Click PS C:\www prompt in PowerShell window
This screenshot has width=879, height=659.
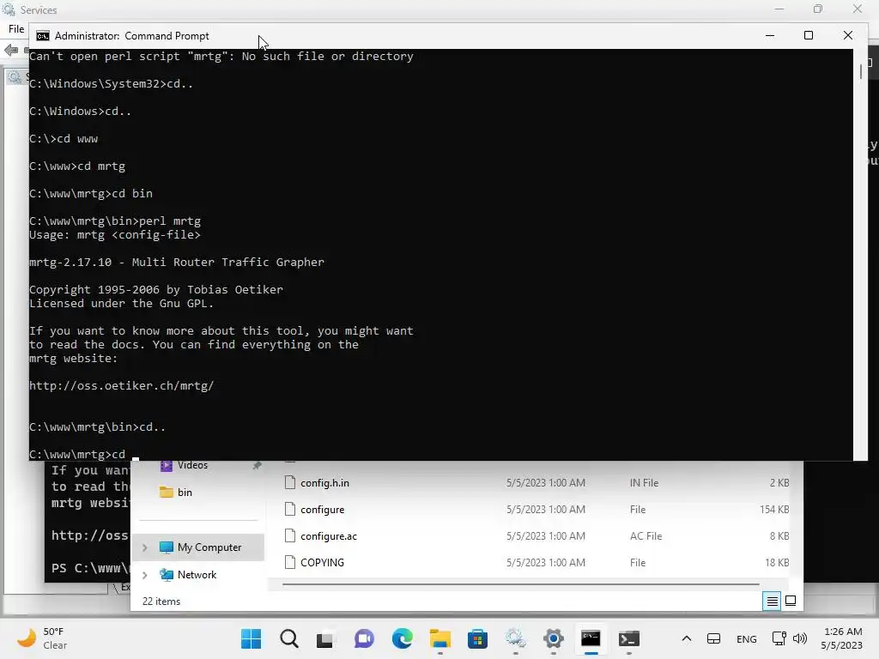click(90, 568)
